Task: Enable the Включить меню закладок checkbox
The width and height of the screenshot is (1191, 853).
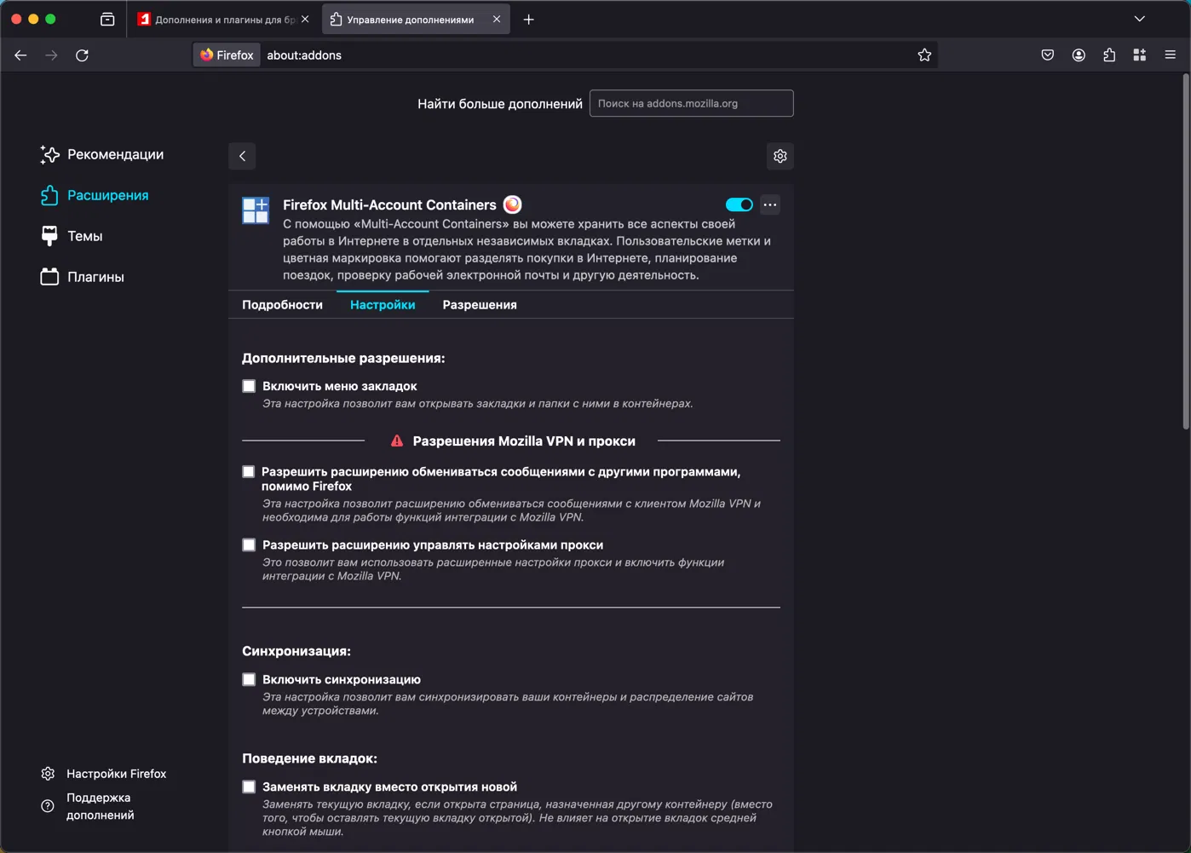Action: 249,386
